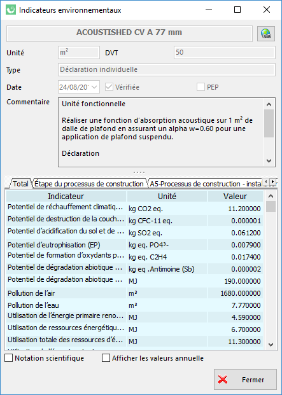Click the value 7.770000
Image resolution: width=282 pixels, height=395 pixels.
(x=246, y=305)
